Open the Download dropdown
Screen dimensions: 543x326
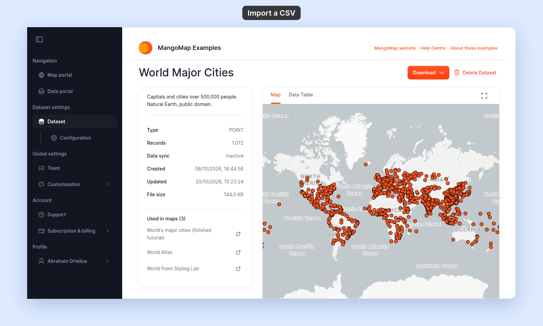click(x=428, y=73)
